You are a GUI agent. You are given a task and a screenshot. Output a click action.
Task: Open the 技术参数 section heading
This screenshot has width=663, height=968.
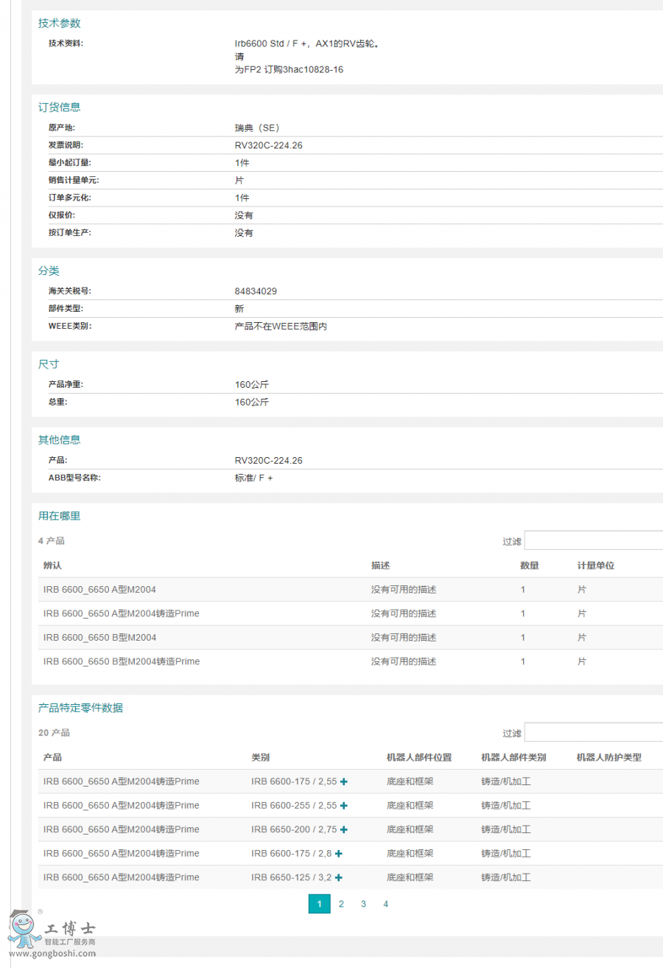[59, 23]
